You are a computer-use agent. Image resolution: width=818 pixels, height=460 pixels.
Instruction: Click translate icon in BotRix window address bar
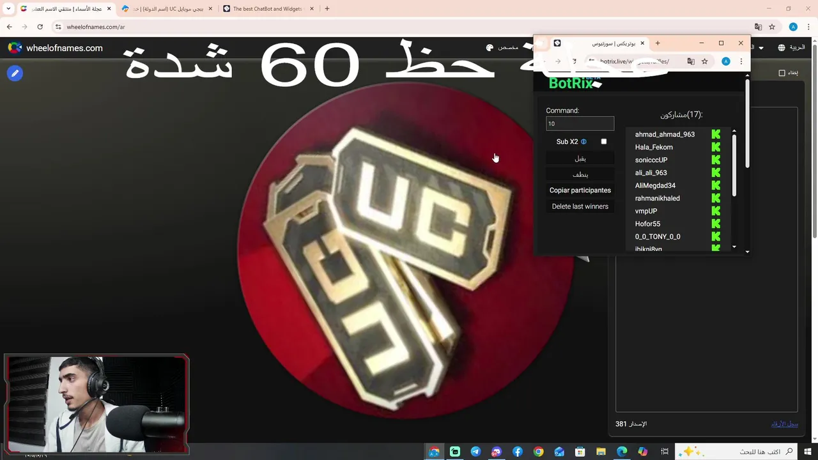tap(691, 61)
